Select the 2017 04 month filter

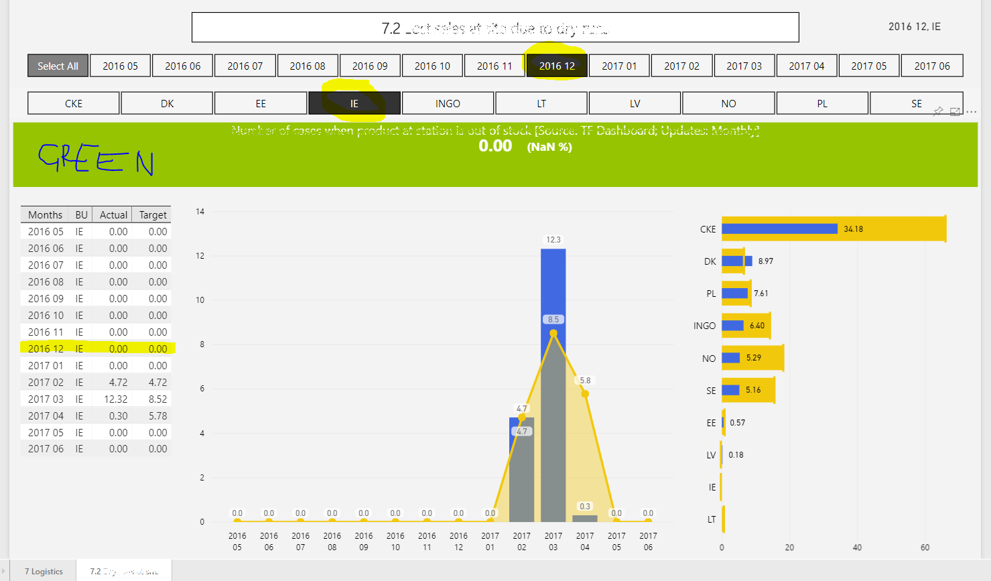[x=807, y=66]
